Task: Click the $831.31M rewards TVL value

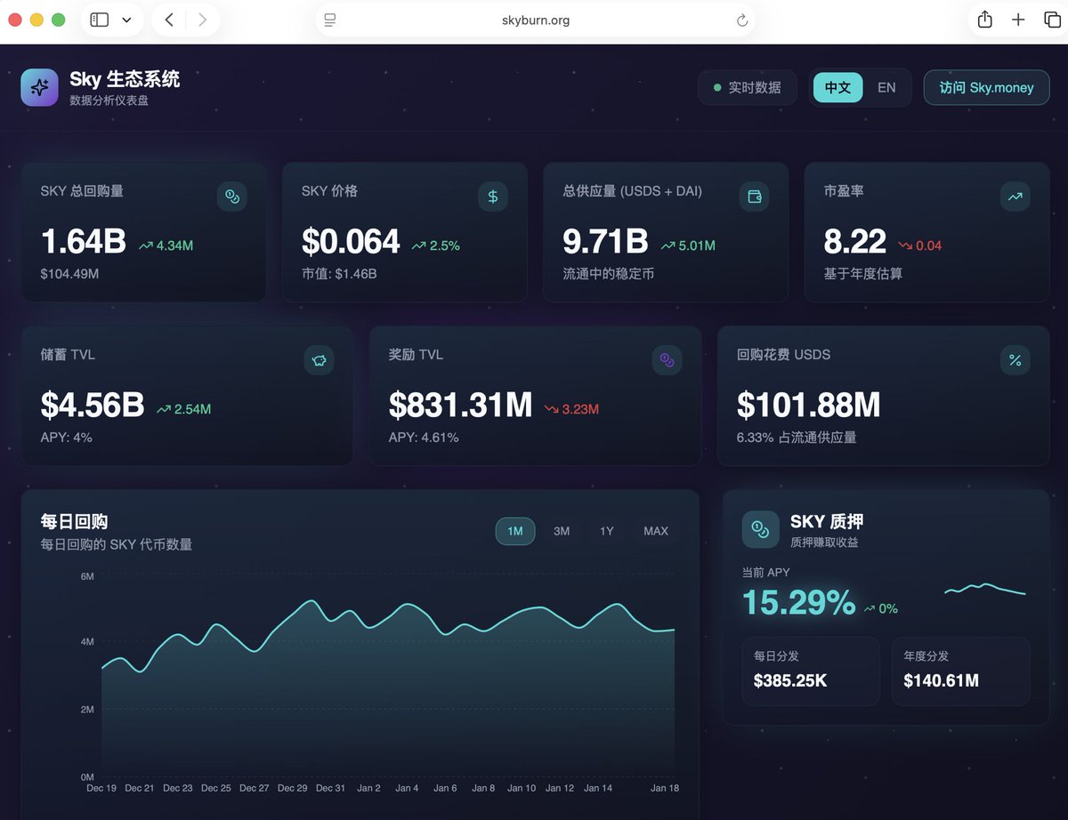Action: 460,406
